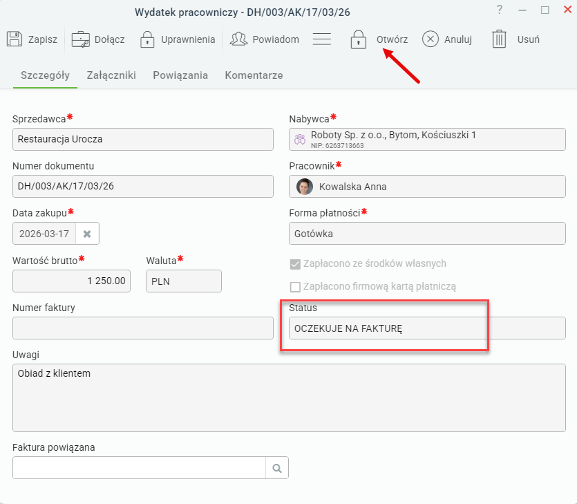Switch to the Załączniki tab
577x504 pixels.
[x=111, y=75]
